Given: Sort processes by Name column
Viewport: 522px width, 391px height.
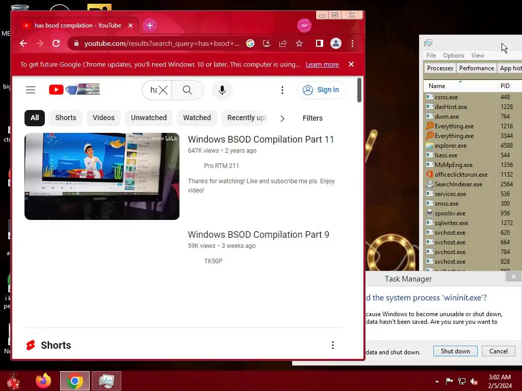Looking at the screenshot, I should coord(460,86).
